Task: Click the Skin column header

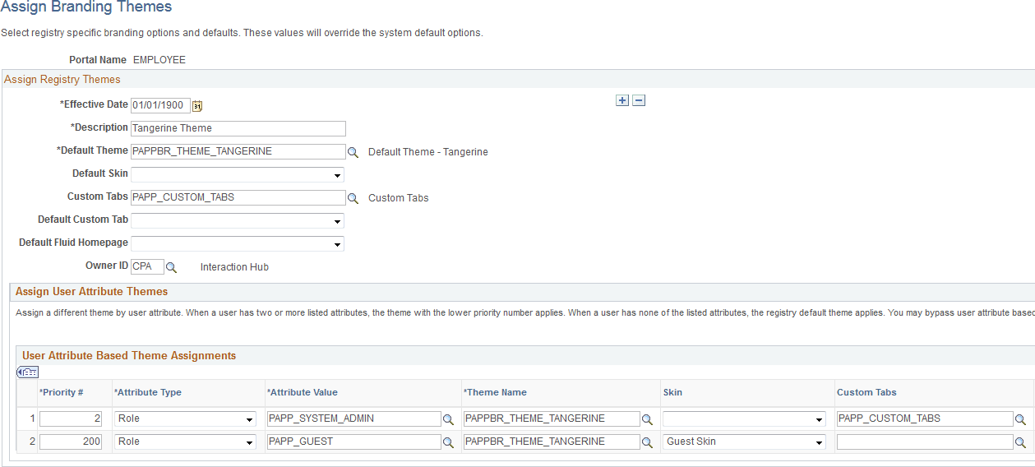Action: point(672,393)
